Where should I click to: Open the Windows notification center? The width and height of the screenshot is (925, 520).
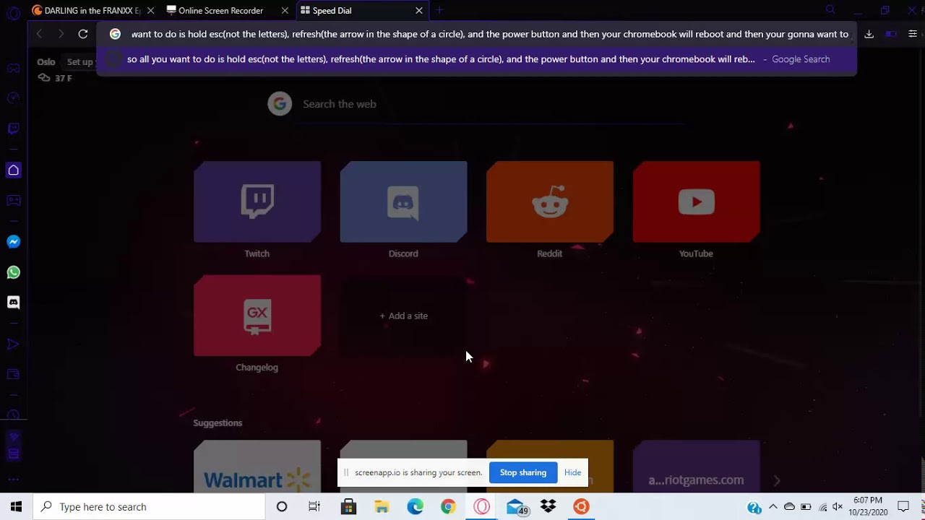(x=903, y=507)
